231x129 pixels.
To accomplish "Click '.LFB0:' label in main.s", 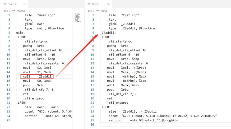I will tap(21, 37).
